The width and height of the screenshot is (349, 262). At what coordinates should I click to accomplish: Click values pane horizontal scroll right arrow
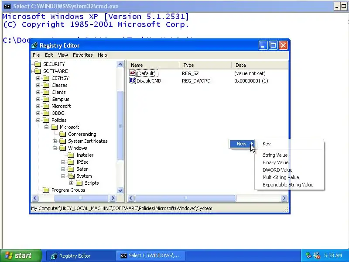[284, 198]
